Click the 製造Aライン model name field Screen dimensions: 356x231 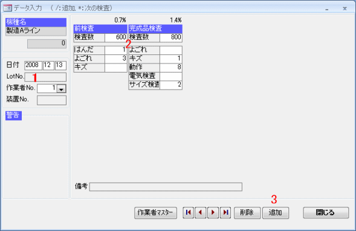(x=36, y=31)
